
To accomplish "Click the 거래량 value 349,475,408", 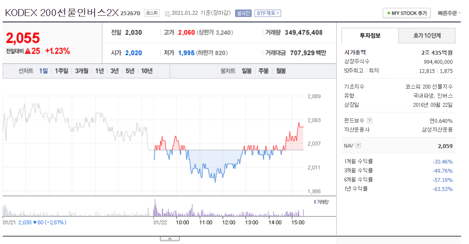I will pos(304,33).
